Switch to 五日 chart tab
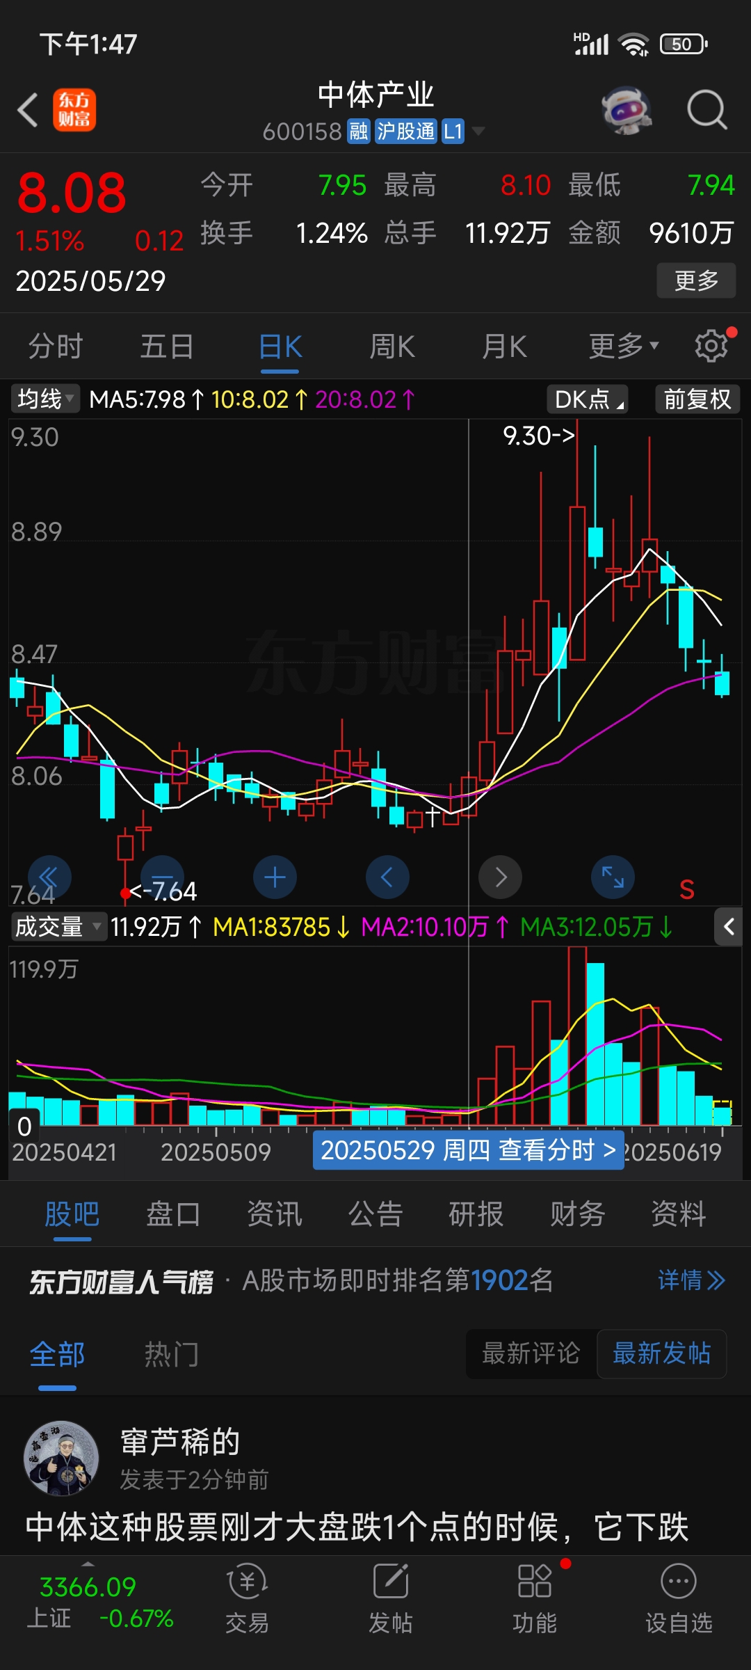Screen dimensions: 751x1670 (167, 346)
